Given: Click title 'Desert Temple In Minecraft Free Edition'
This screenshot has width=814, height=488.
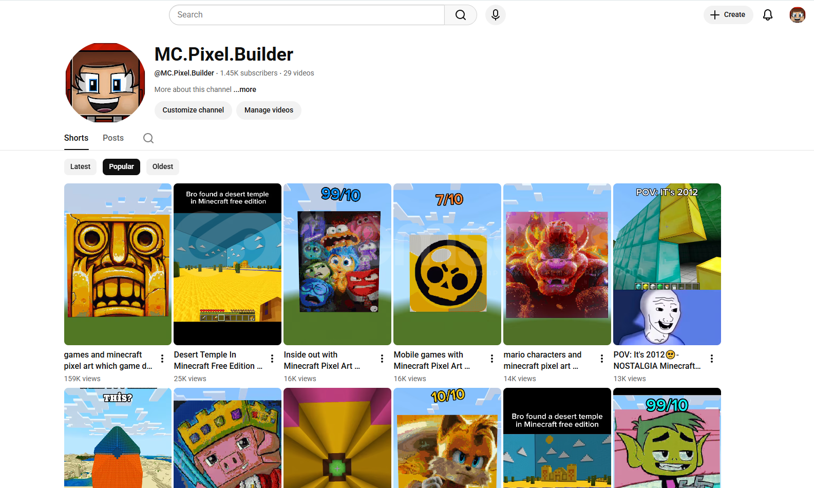Looking at the screenshot, I should tap(218, 360).
